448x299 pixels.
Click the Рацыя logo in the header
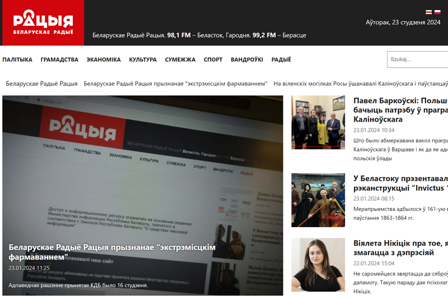(x=43, y=23)
